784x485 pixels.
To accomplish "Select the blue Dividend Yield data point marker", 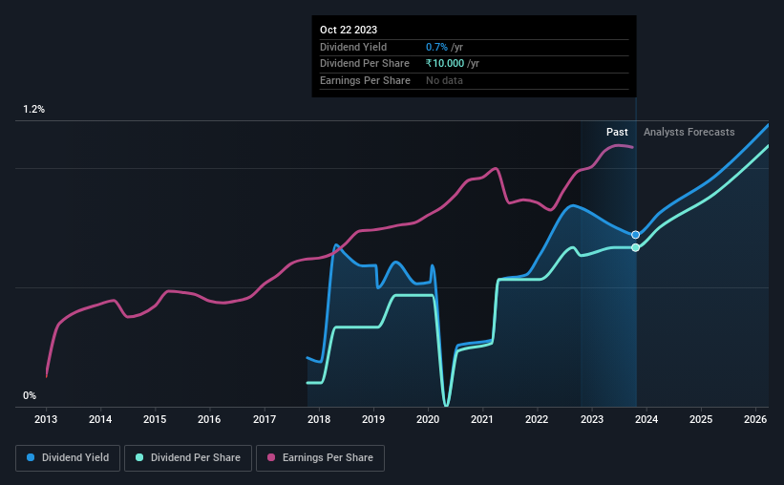I will 635,235.
